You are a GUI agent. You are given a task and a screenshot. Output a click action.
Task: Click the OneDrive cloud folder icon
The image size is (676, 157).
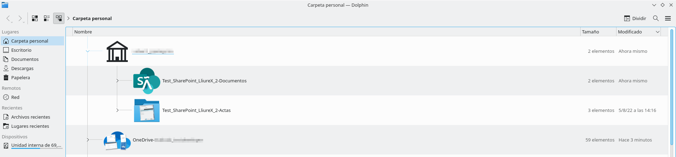click(x=117, y=140)
